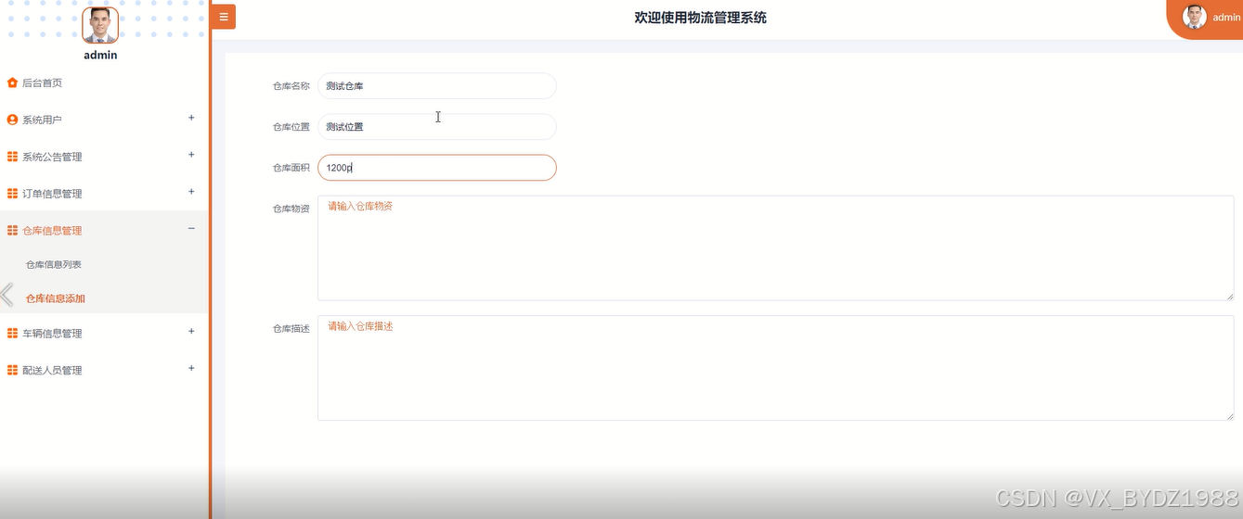
Task: Click the double-chevron sidebar collapse arrow
Action: [x=6, y=295]
